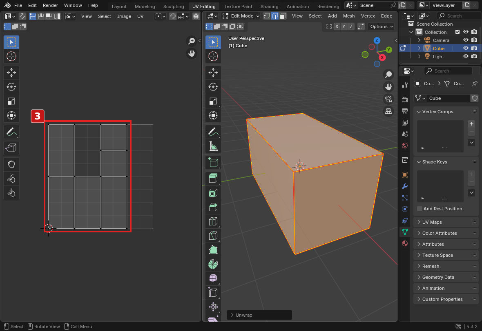482x331 pixels.
Task: Choose the Poly Build tool
Action: click(x=213, y=250)
